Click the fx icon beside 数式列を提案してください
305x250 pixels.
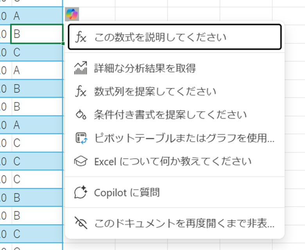81,92
